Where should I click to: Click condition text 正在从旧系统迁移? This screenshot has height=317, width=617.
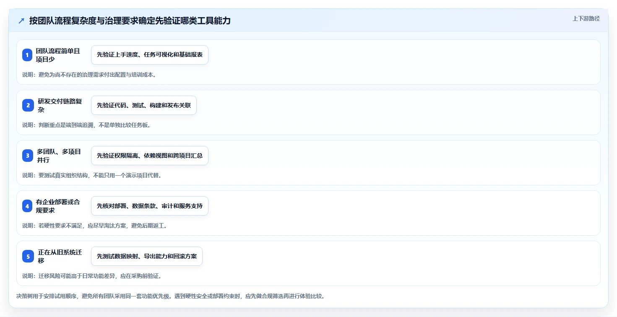pos(60,256)
